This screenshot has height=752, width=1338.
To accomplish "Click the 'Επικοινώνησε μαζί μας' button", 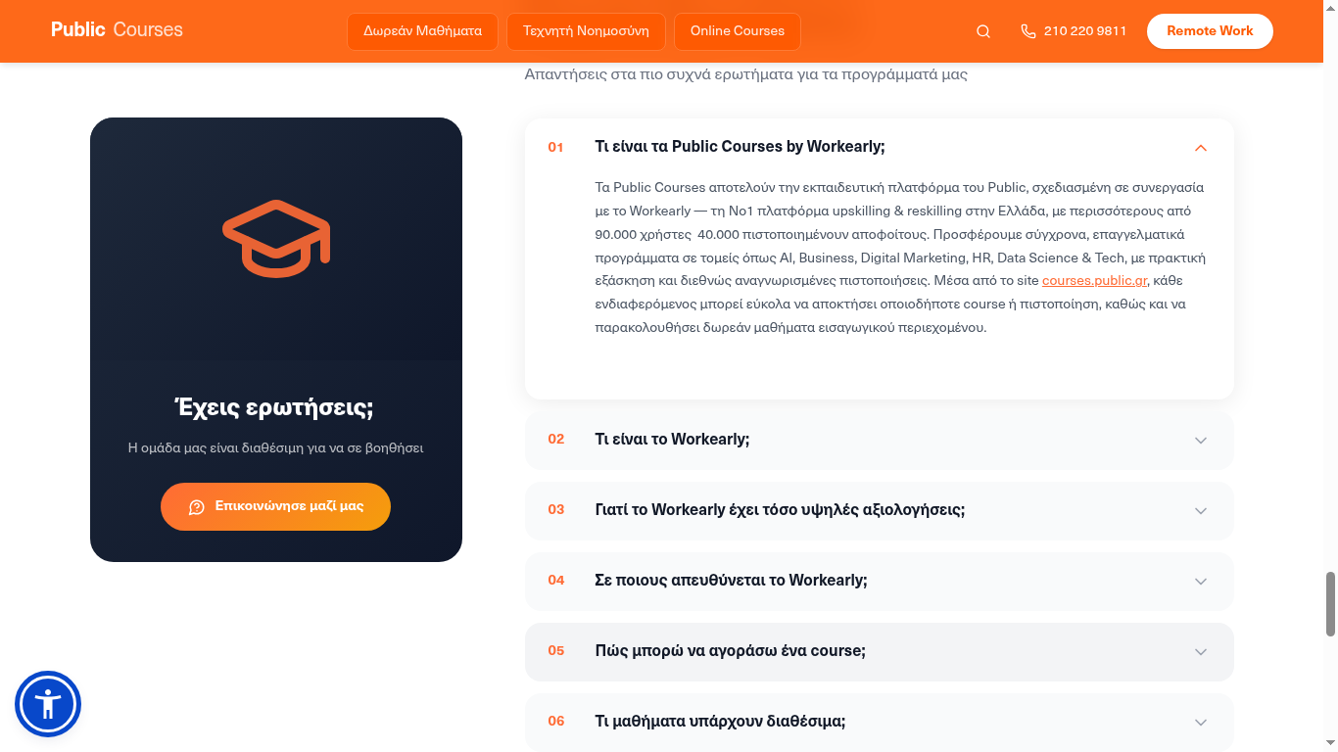I will tap(276, 507).
